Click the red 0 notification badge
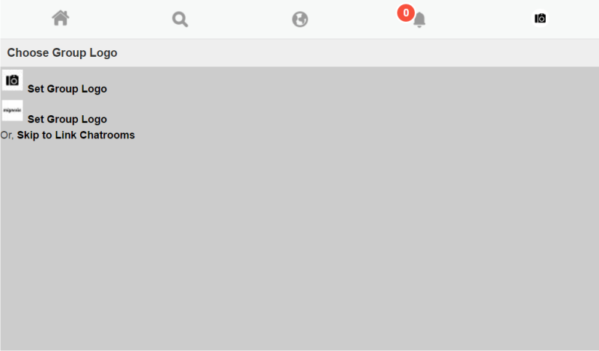The height and width of the screenshot is (351, 599). [x=406, y=13]
